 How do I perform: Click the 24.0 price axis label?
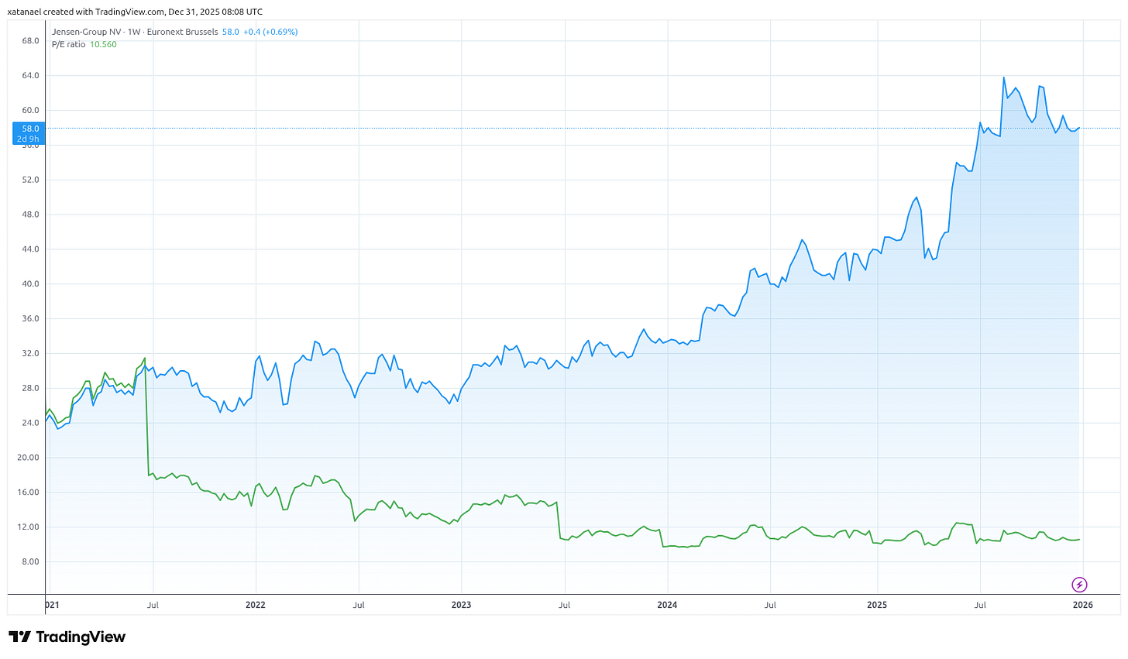coord(30,423)
